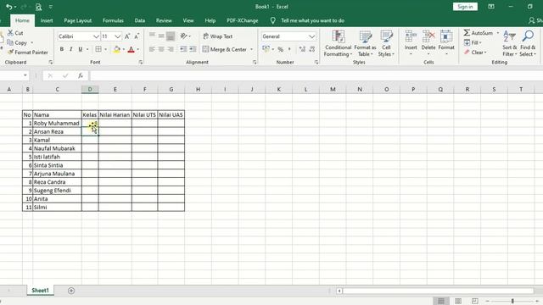The height and width of the screenshot is (305, 543).
Task: Apply the red Font Color swatch
Action: point(131,49)
